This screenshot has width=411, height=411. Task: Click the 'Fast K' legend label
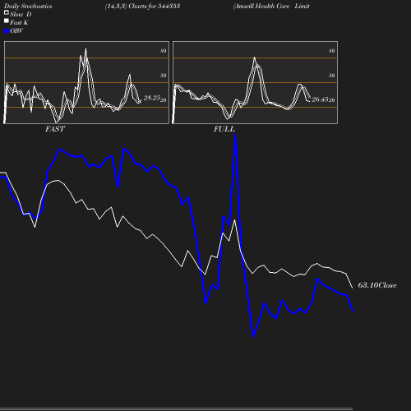coord(19,22)
